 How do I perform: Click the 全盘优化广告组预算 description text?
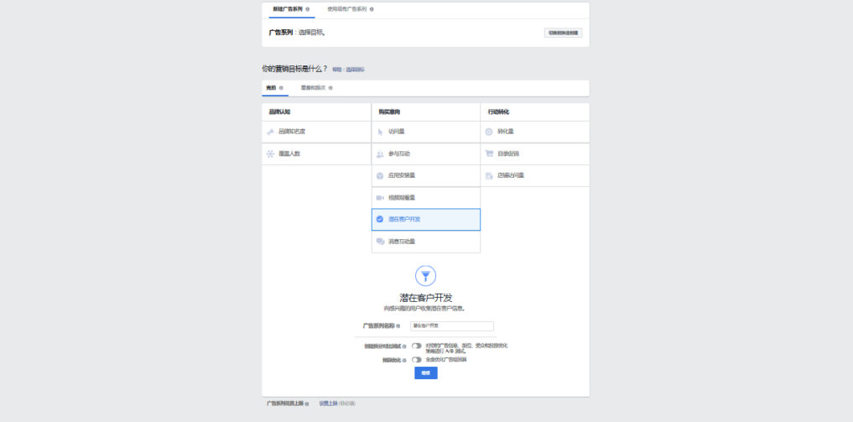(x=446, y=359)
